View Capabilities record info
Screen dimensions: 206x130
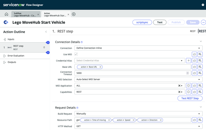[x=189, y=92]
